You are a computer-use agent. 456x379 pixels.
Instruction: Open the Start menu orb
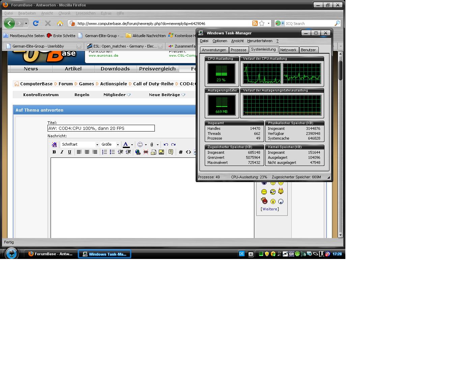pyautogui.click(x=11, y=254)
